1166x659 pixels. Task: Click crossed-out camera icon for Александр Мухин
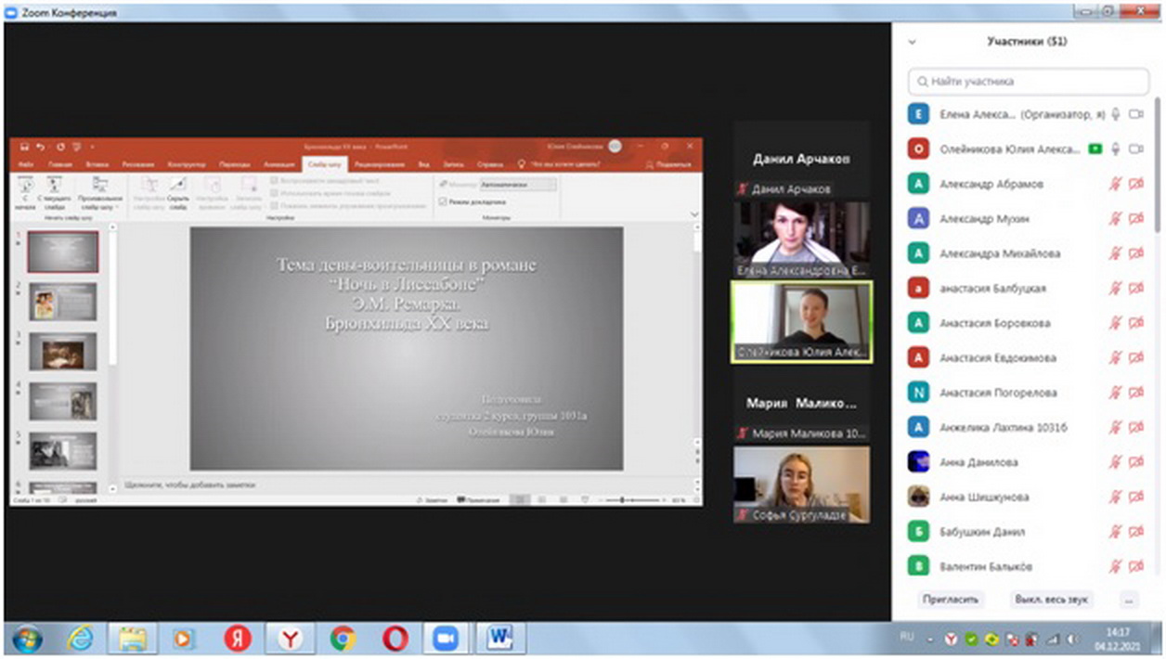(x=1135, y=219)
